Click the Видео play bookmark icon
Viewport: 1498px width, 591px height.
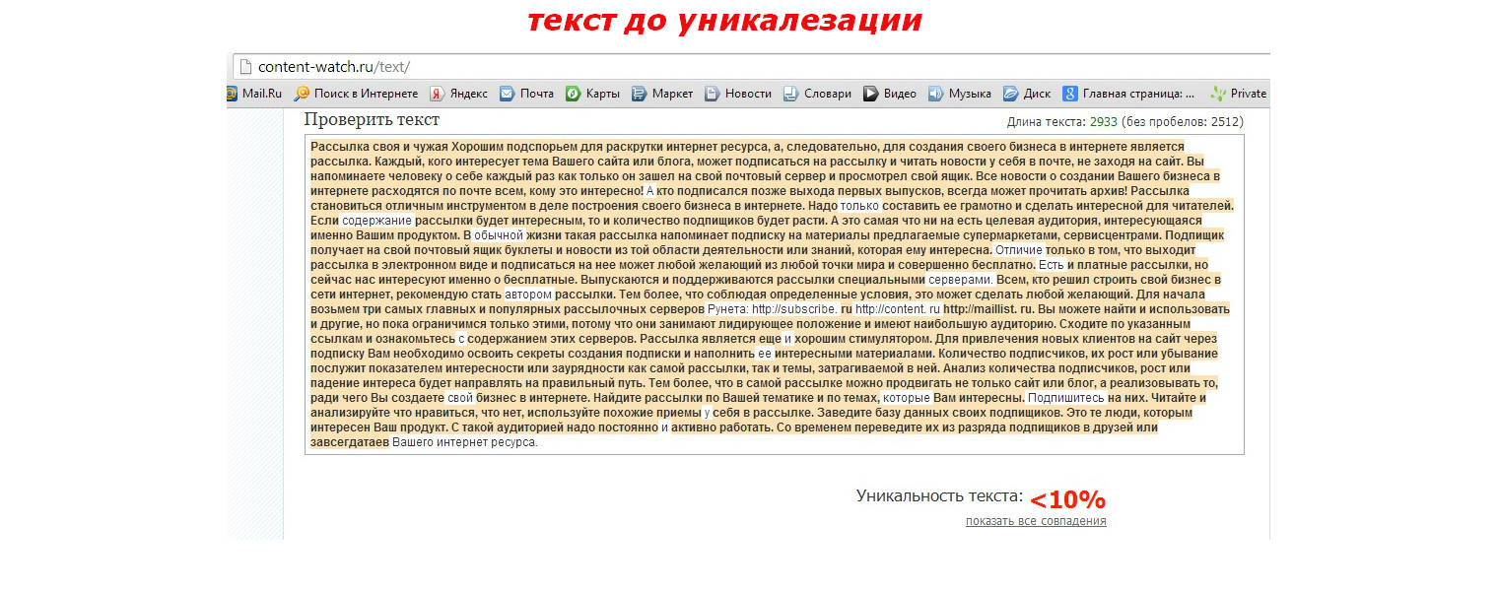tap(871, 94)
